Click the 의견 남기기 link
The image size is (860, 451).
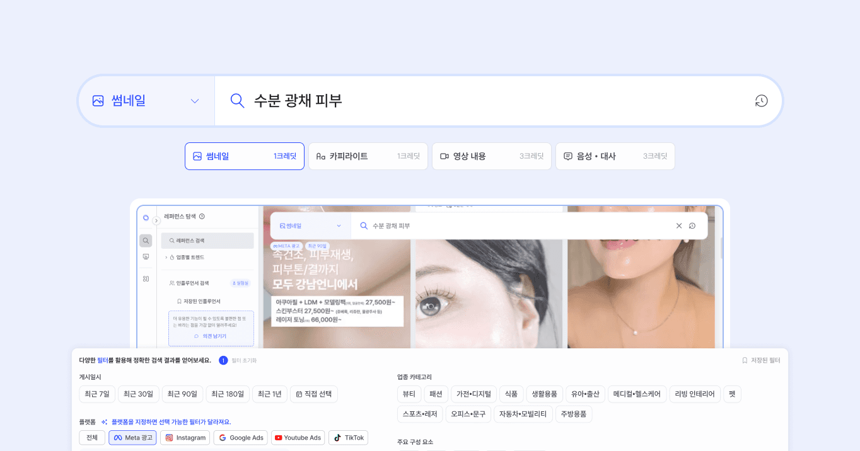[x=211, y=336]
